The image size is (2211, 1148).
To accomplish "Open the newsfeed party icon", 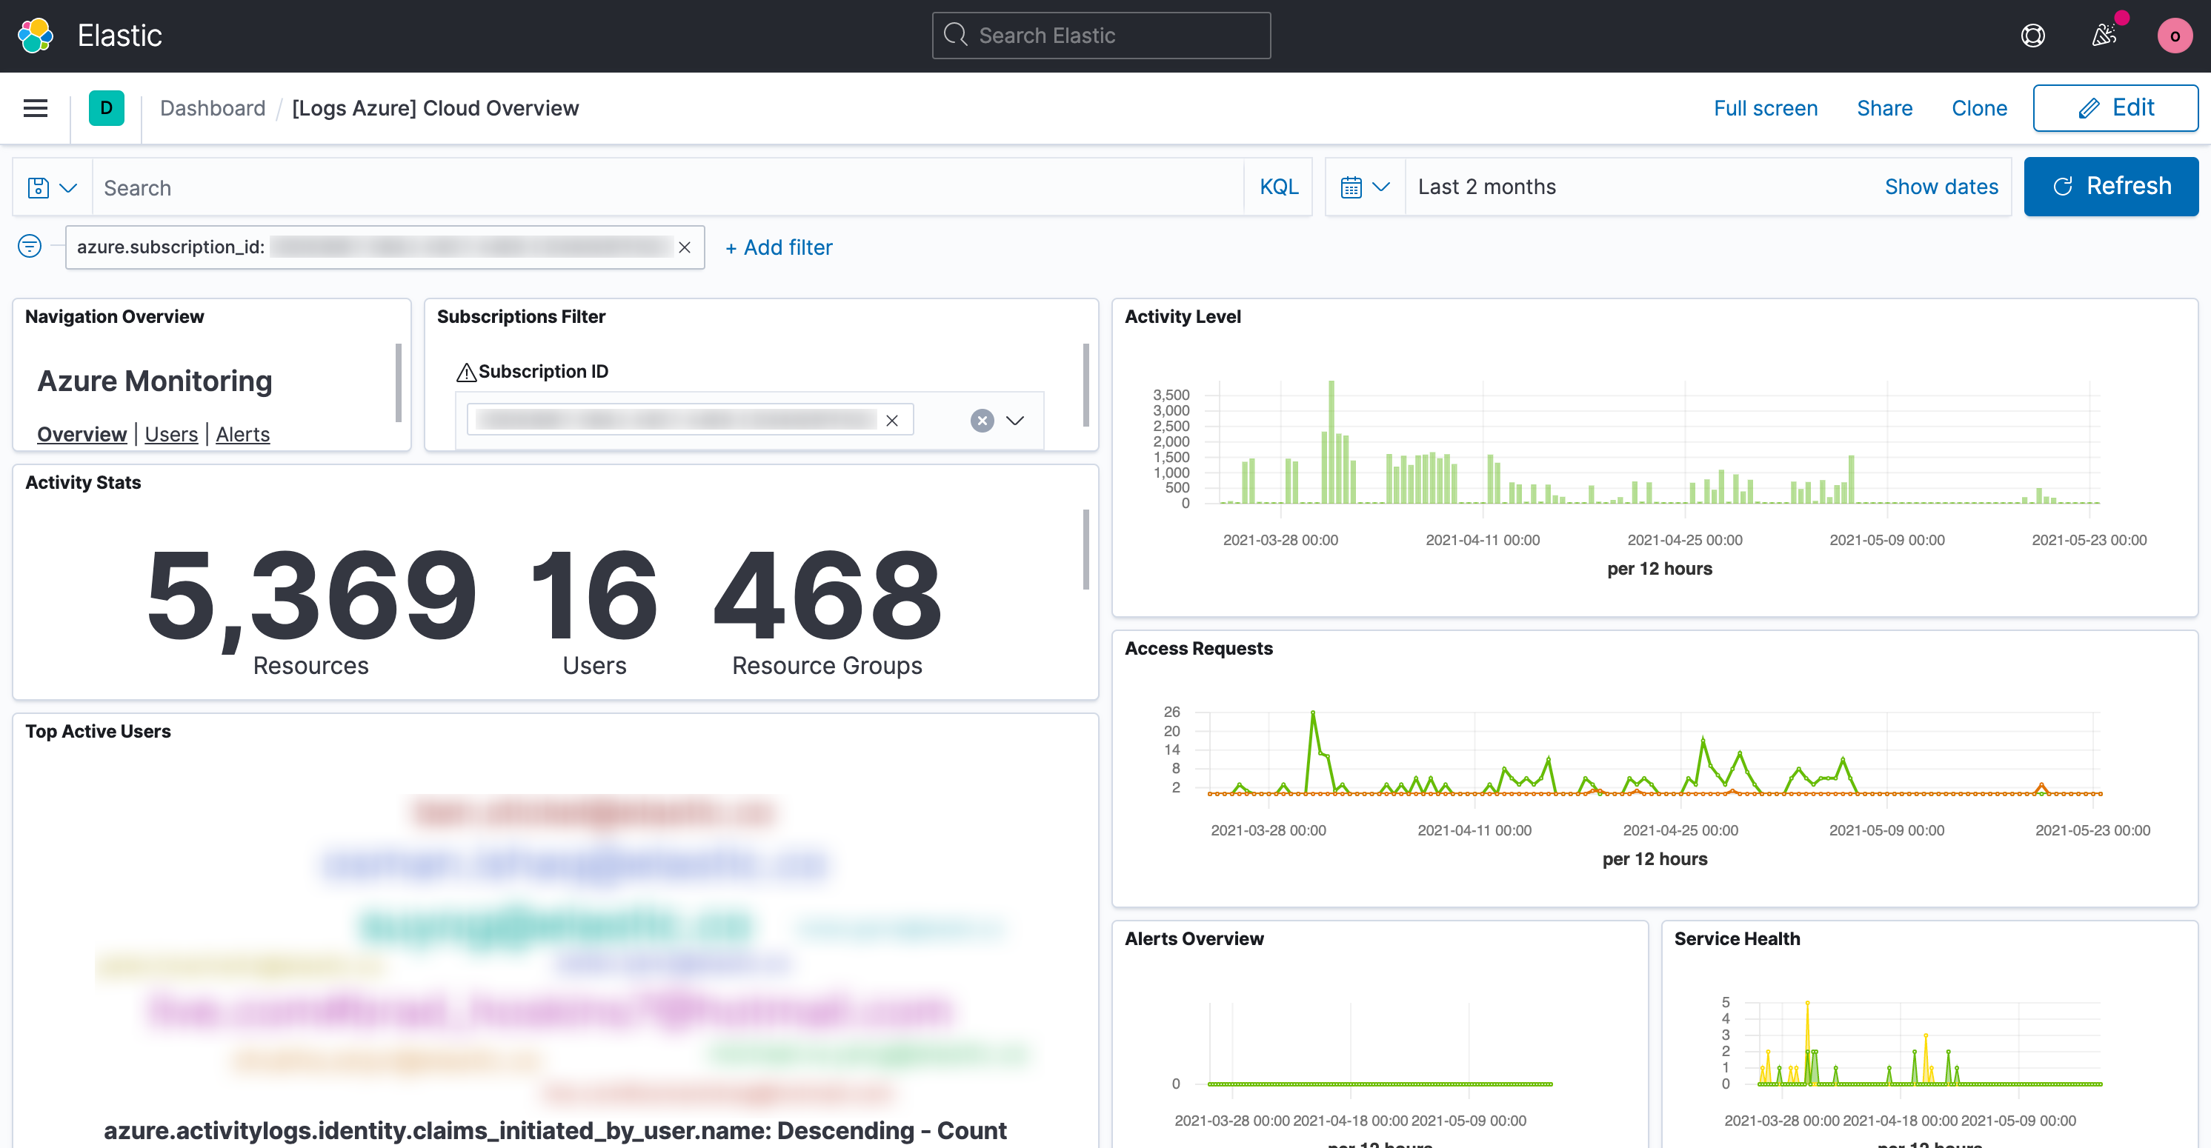I will coord(2104,35).
